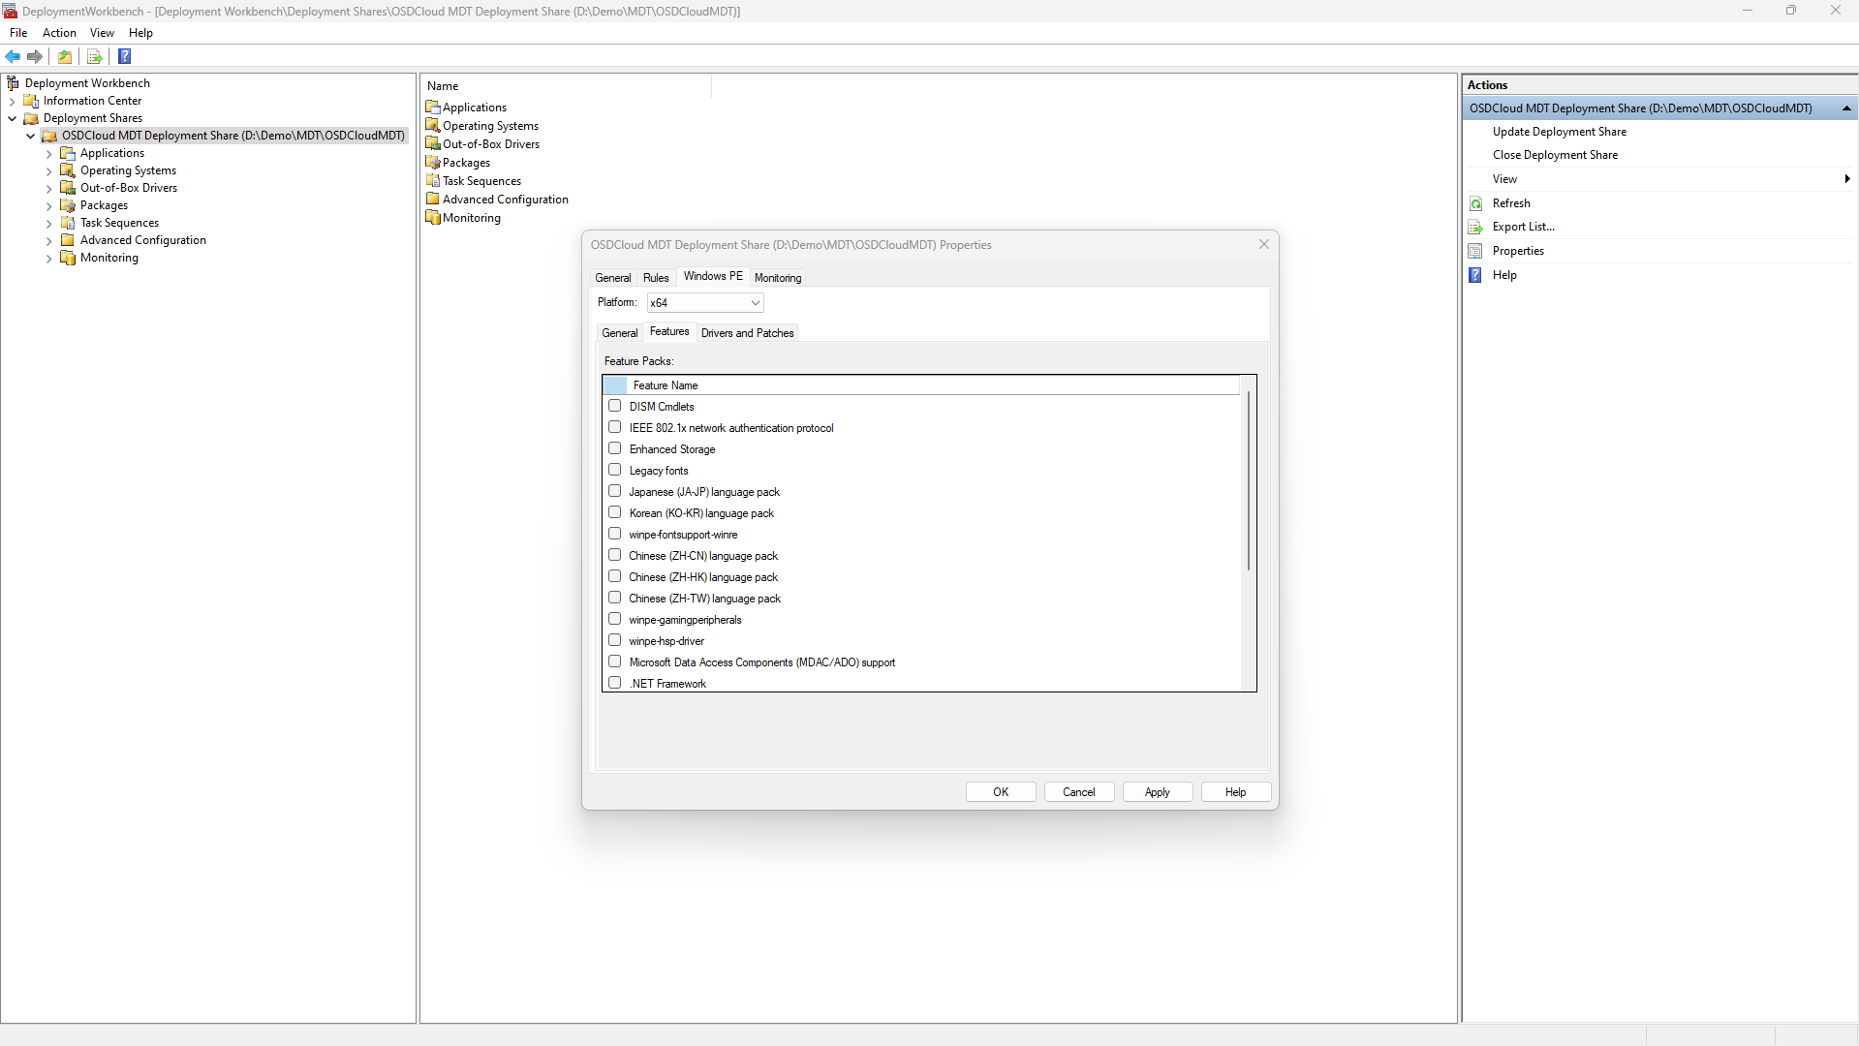1859x1046 pixels.
Task: Click Update Deployment Share action
Action: [1559, 132]
